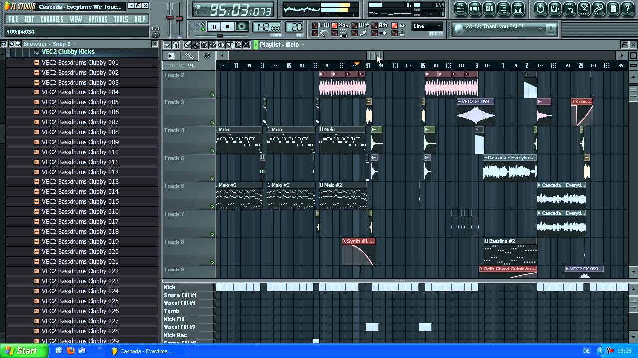This screenshot has width=638, height=358.
Task: Click the main volume fader
Action: [169, 17]
